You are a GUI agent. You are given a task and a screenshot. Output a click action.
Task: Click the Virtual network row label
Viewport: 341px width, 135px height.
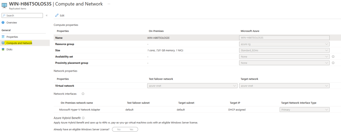(x=65, y=86)
